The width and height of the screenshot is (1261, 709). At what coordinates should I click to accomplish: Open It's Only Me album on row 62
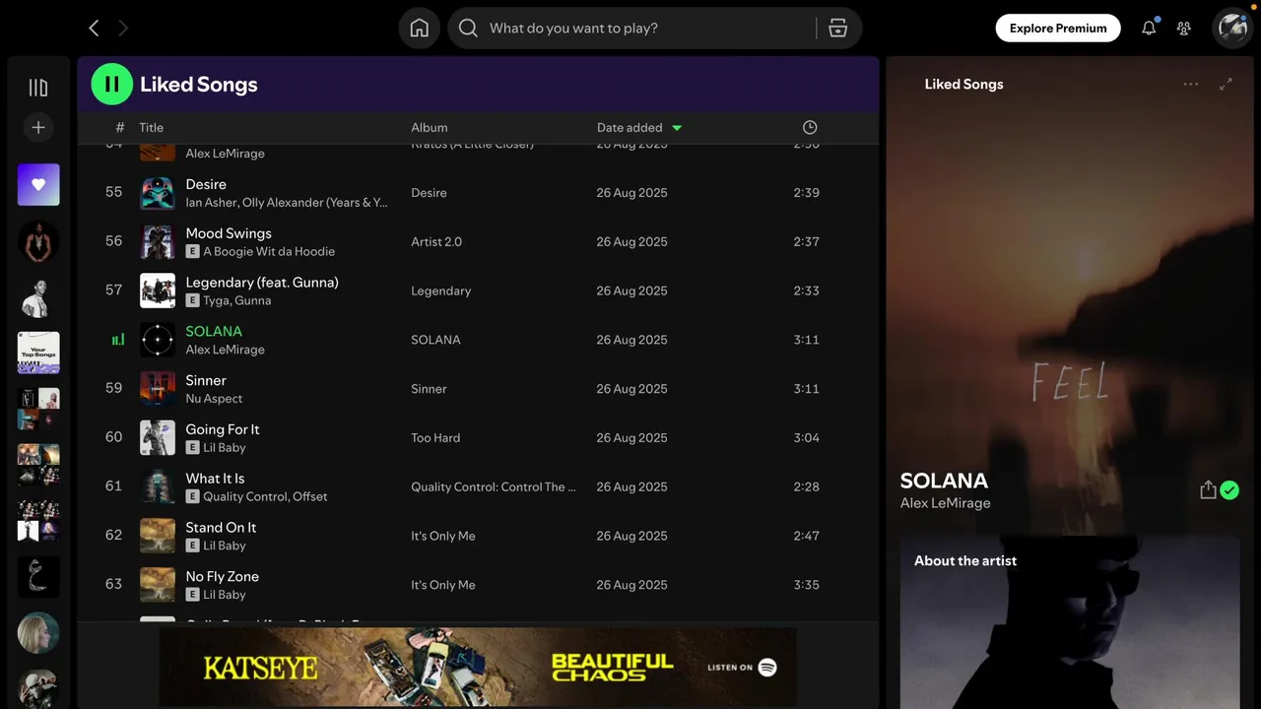click(443, 537)
